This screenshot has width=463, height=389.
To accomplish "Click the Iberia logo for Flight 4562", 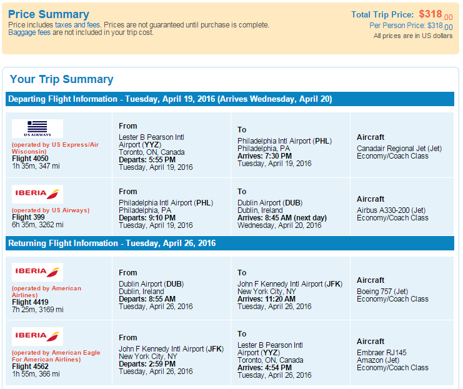I will (37, 336).
